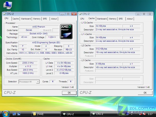
Task: Click the Threads count field
Action: coord(70,81)
